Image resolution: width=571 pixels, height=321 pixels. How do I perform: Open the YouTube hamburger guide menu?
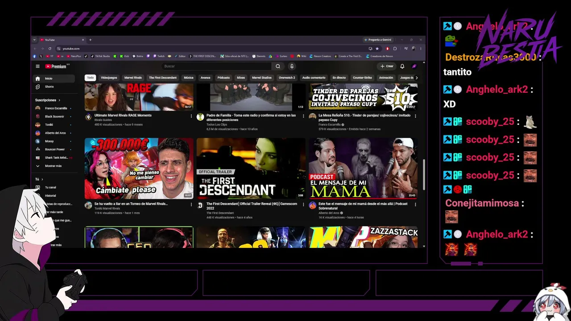[x=37, y=66]
